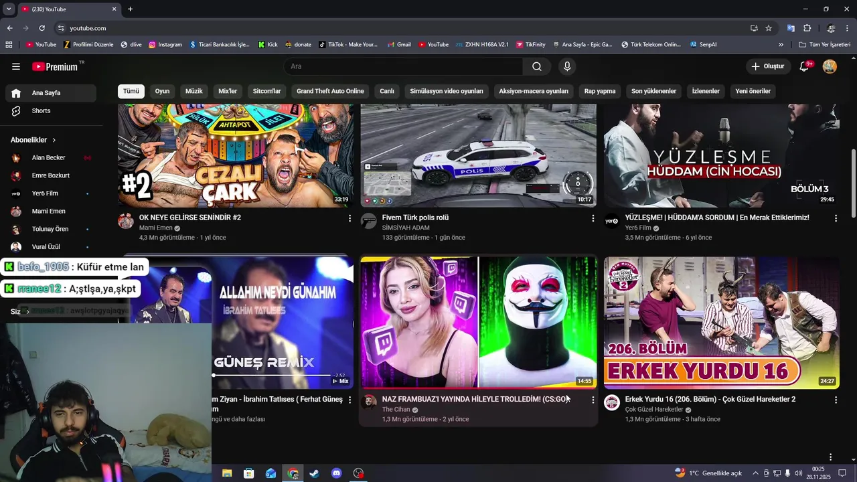Open Tolunay Ören subscription
Image resolution: width=857 pixels, height=482 pixels.
coord(51,229)
